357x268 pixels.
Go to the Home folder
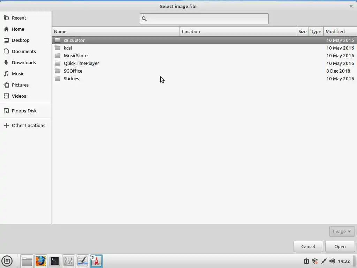click(18, 29)
